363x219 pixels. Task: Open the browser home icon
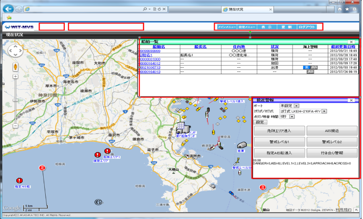340,9
